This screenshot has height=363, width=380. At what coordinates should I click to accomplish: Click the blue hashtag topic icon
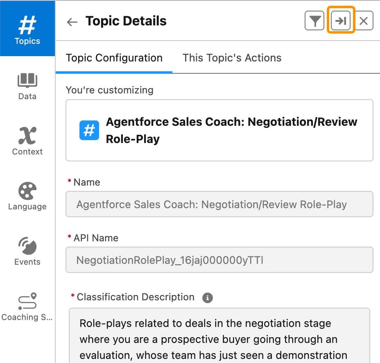pyautogui.click(x=89, y=130)
